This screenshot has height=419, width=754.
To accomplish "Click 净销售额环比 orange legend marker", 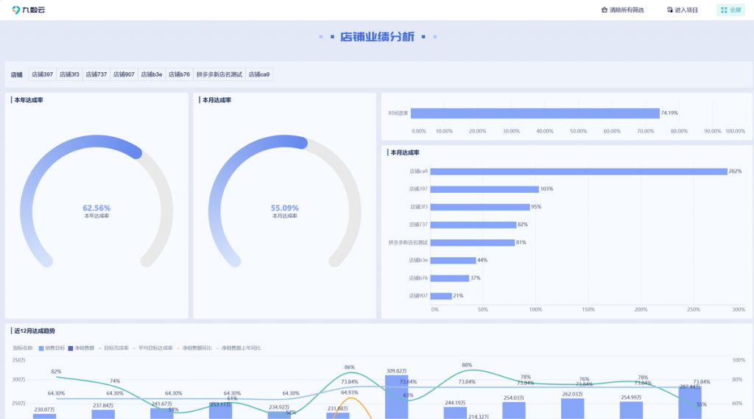I will click(x=178, y=348).
